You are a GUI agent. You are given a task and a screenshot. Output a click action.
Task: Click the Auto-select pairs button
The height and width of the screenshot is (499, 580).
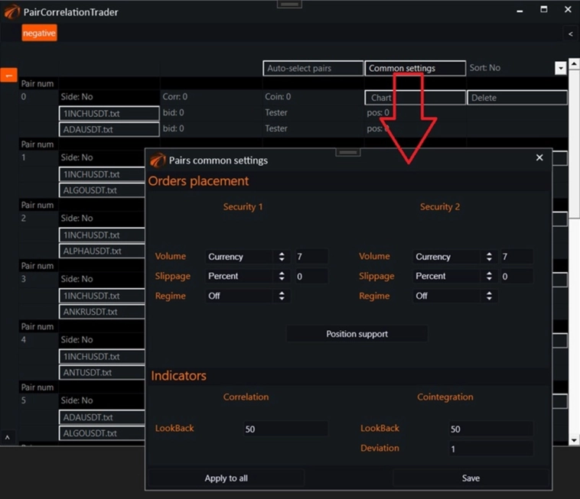click(313, 68)
